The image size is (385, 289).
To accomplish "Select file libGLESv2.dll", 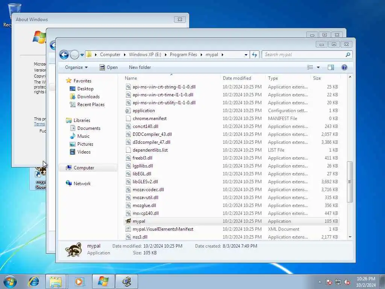I will 145,182.
